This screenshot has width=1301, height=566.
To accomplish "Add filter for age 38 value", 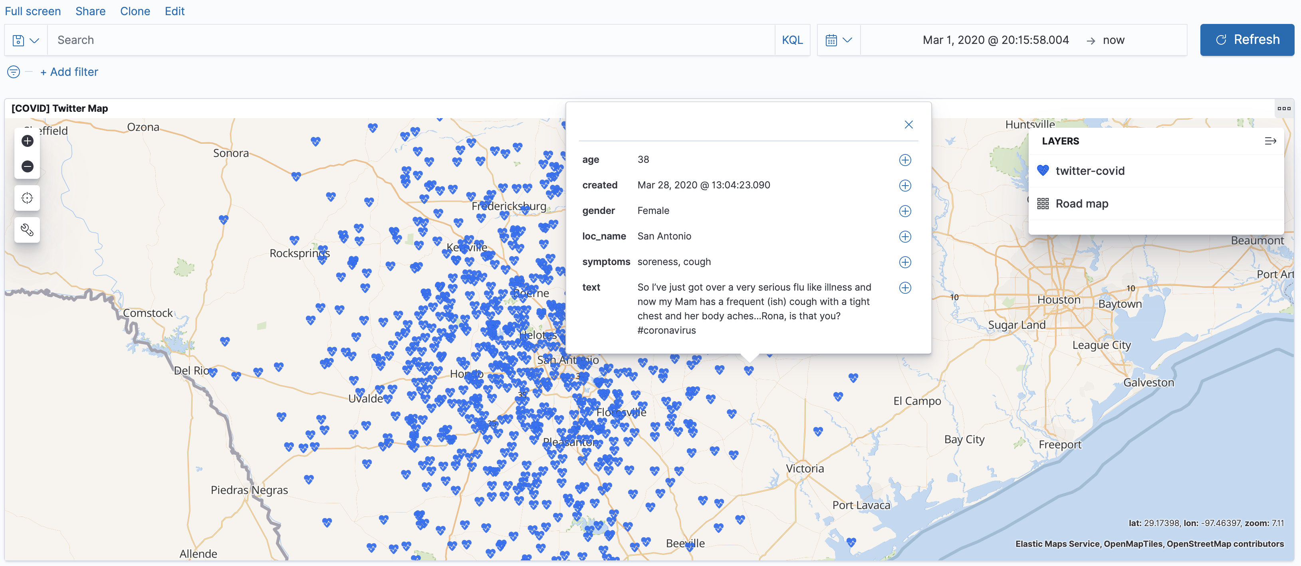I will (904, 160).
